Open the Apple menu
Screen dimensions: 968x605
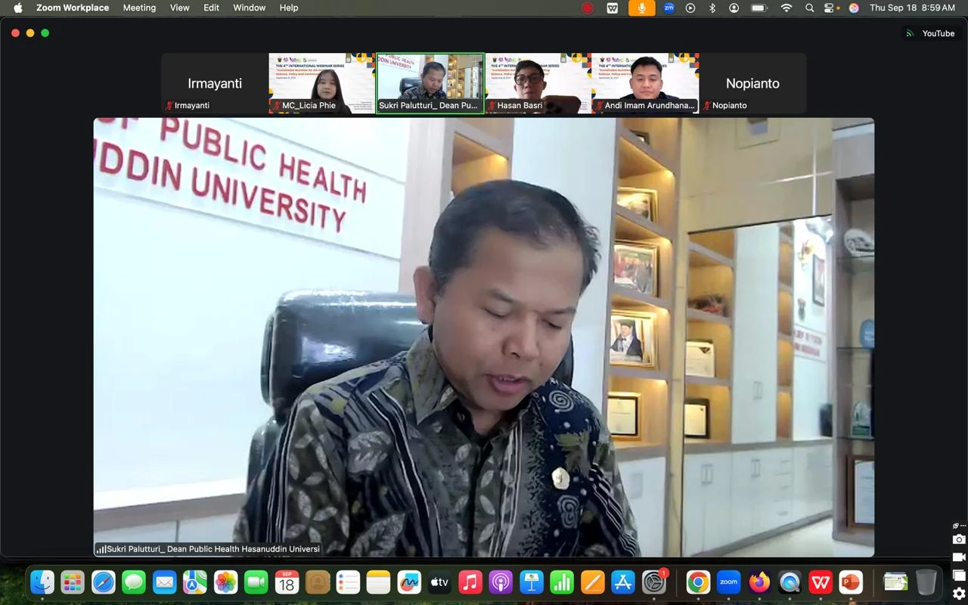pyautogui.click(x=18, y=8)
